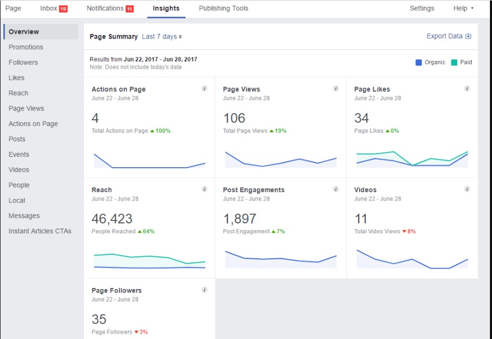
Task: Click the Page Summary heading
Action: pyautogui.click(x=114, y=36)
